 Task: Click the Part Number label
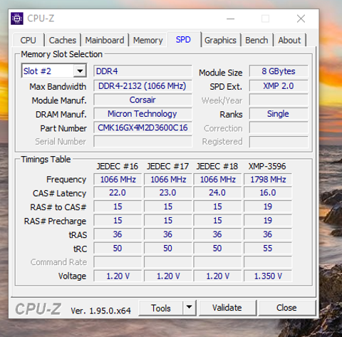(63, 128)
